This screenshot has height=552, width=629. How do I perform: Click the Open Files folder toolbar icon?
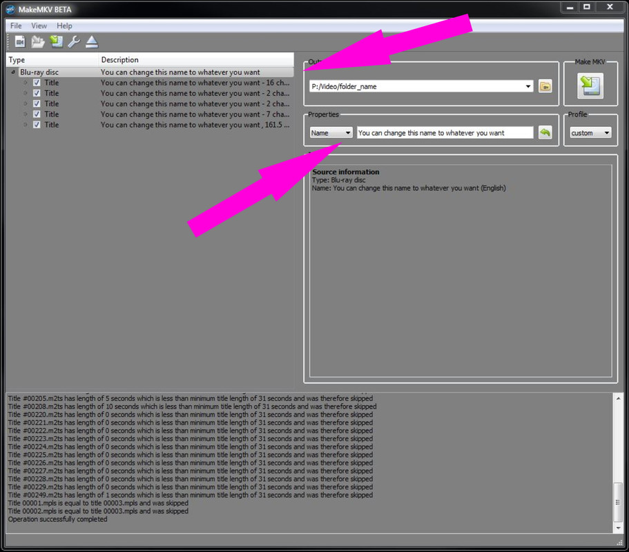point(38,41)
